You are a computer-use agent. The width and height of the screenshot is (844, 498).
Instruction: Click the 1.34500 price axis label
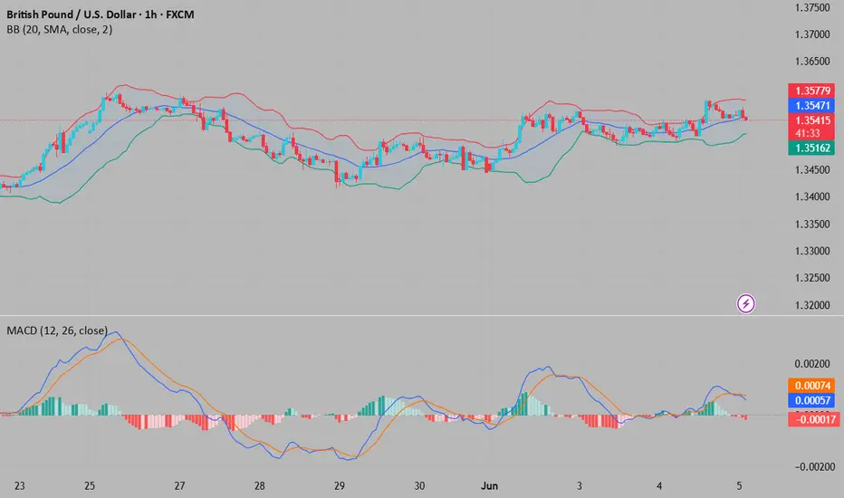[812, 169]
